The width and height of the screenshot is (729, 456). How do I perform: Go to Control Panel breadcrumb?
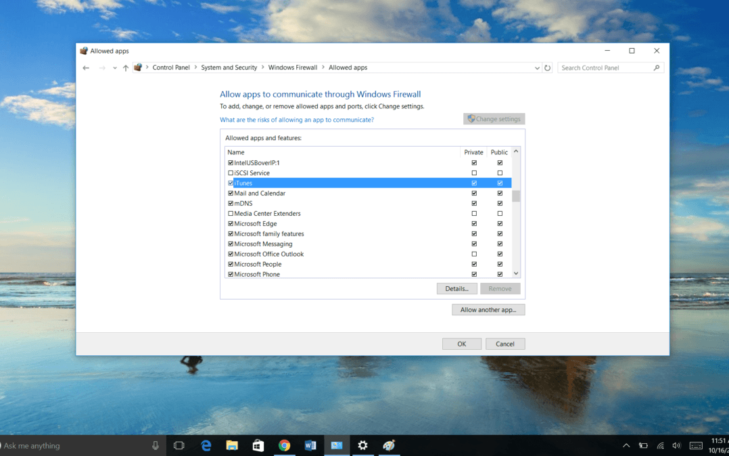coord(171,68)
